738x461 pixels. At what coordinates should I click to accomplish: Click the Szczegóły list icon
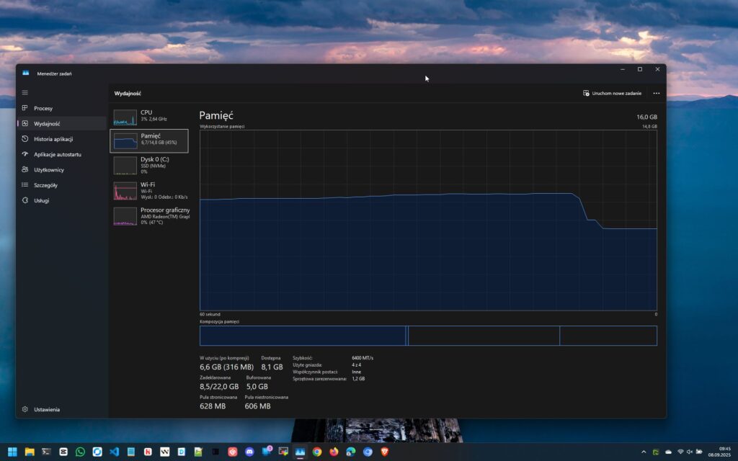pyautogui.click(x=25, y=185)
